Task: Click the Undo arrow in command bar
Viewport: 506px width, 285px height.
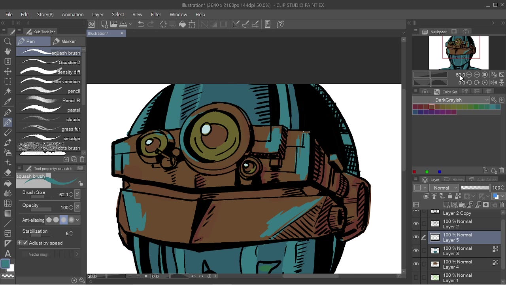Action: point(141,24)
